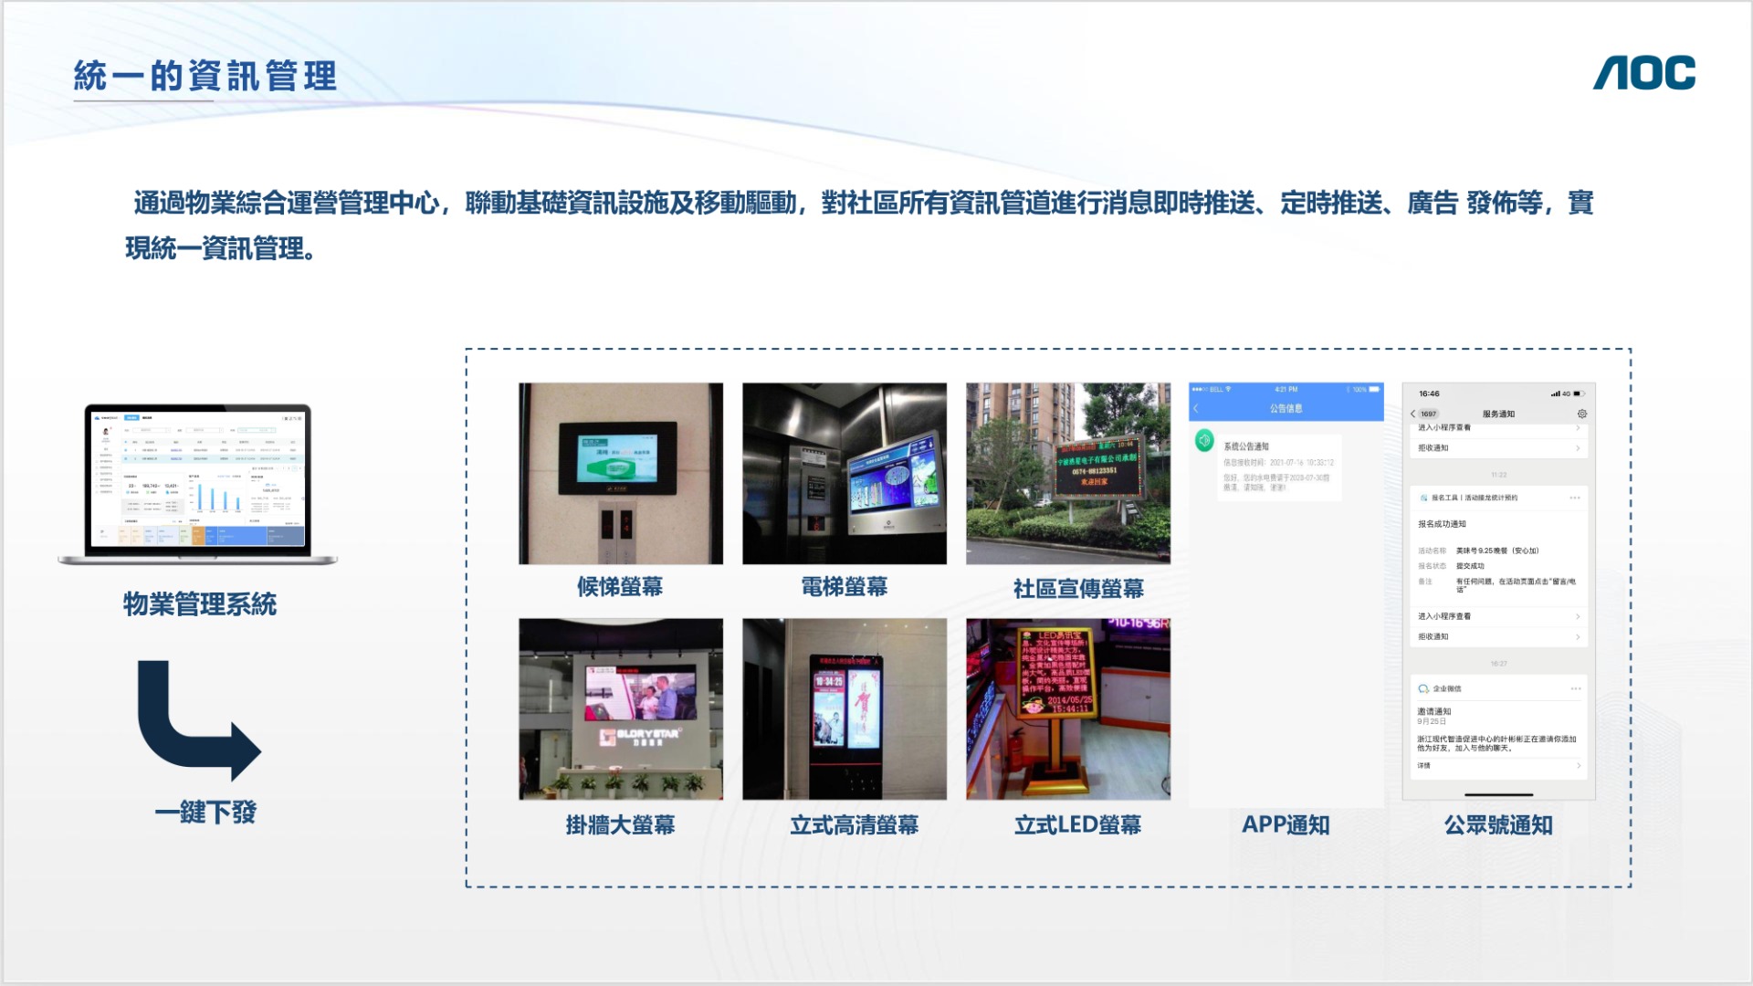
Task: Tap the back arrow in 公告信息 header
Action: pos(1196,408)
